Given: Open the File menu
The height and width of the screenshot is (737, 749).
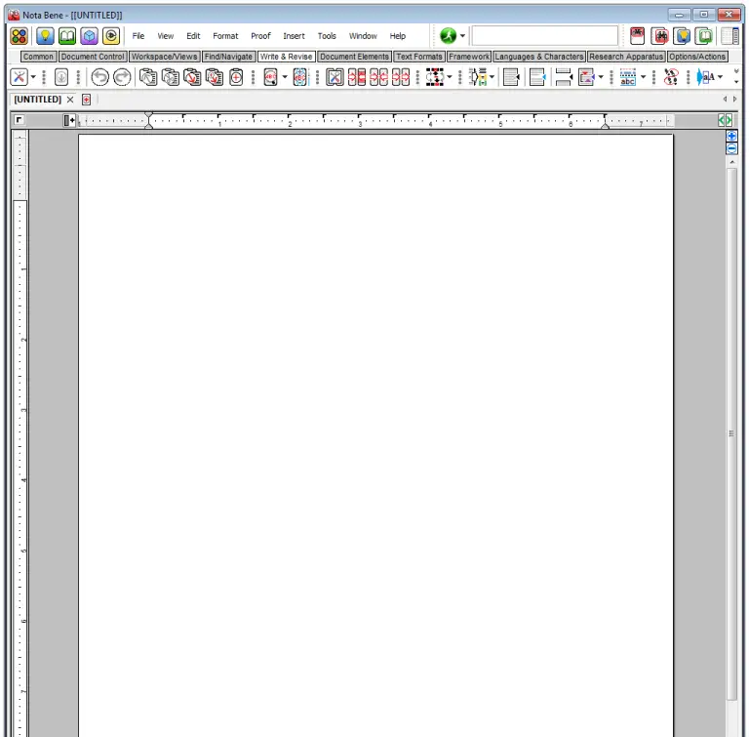Looking at the screenshot, I should tap(138, 36).
